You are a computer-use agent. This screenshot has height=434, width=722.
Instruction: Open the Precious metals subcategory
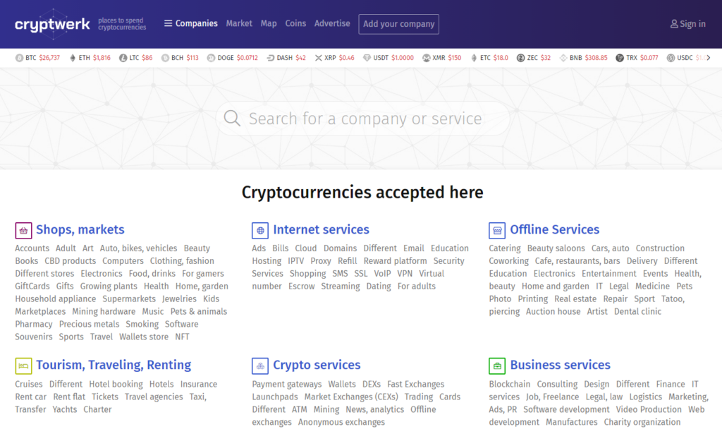click(89, 325)
